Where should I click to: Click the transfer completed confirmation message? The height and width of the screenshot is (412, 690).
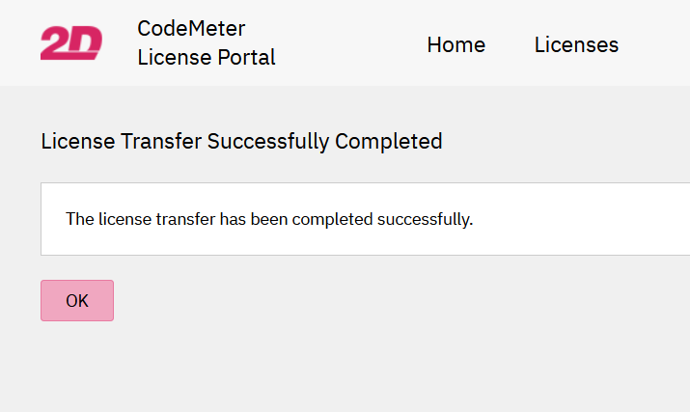pyautogui.click(x=269, y=219)
